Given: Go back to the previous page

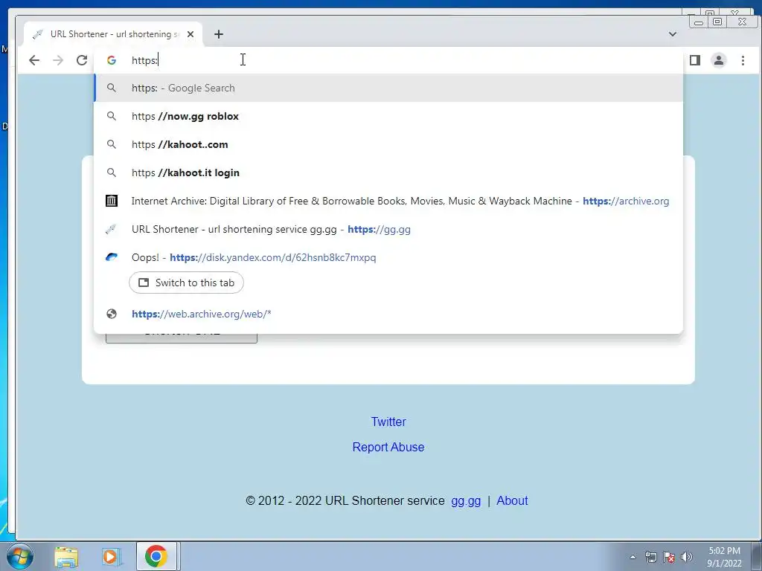Looking at the screenshot, I should tap(34, 60).
